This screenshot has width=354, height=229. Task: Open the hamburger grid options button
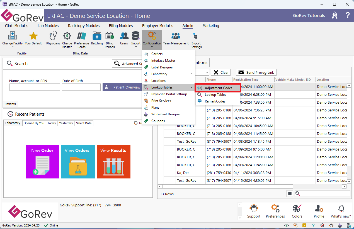pos(290,194)
